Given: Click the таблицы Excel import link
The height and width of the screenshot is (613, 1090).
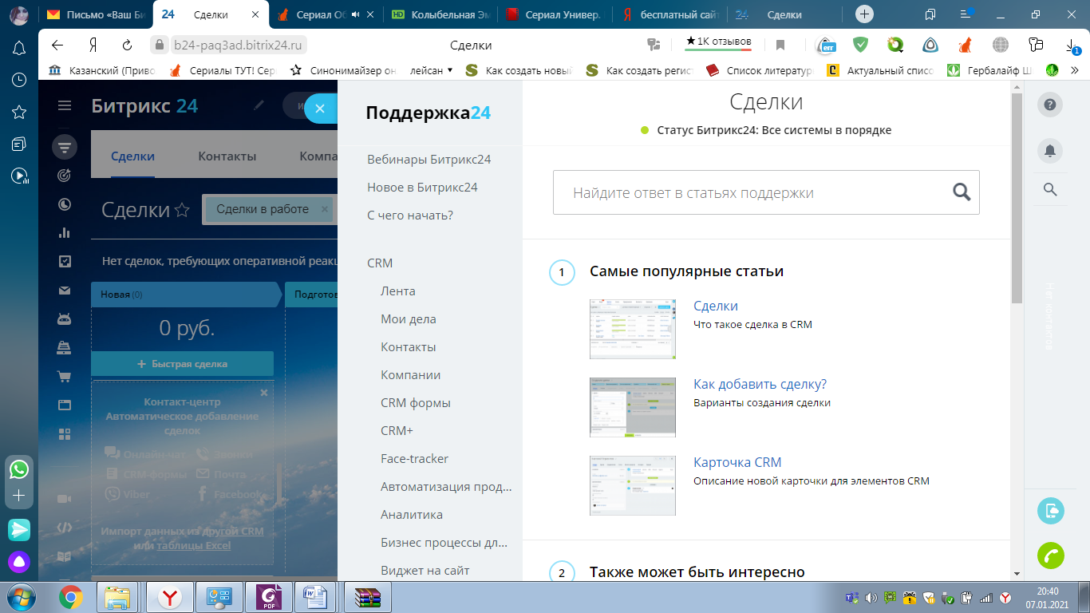Looking at the screenshot, I should [x=194, y=546].
